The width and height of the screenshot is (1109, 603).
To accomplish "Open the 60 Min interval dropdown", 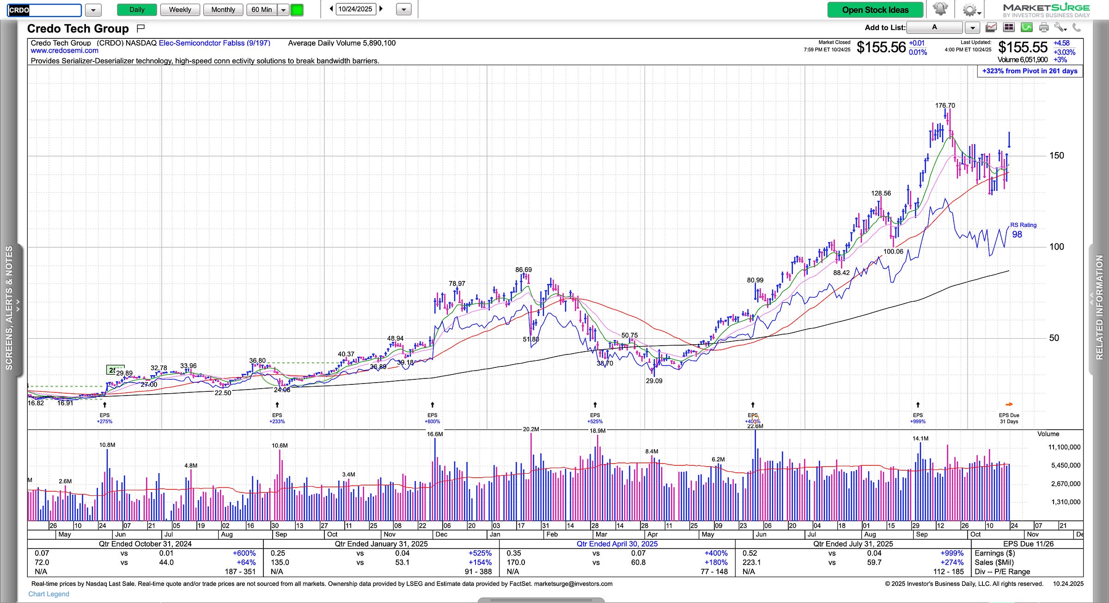I will [x=283, y=10].
